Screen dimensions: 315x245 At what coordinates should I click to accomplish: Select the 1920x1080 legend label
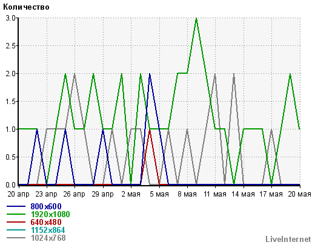click(x=50, y=214)
